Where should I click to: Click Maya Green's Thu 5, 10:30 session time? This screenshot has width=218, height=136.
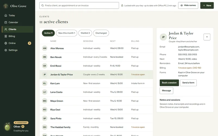(116, 101)
